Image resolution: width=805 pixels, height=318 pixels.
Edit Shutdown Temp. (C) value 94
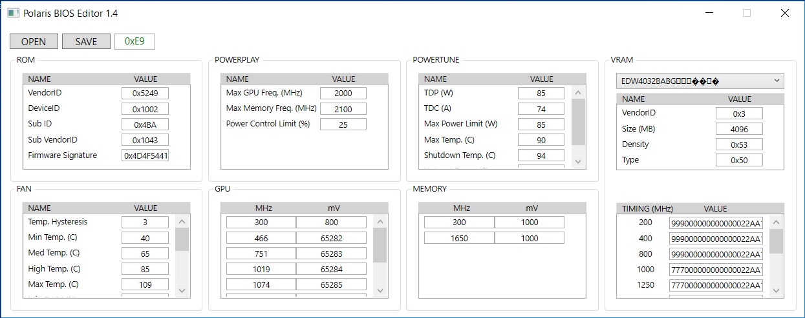tap(541, 155)
